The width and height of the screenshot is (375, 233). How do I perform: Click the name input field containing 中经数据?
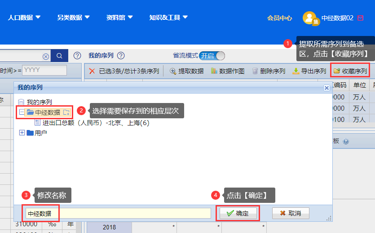pos(118,213)
